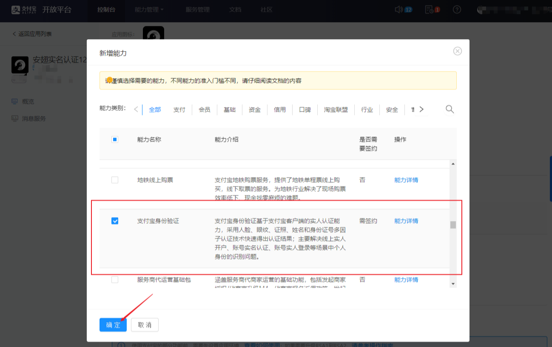Image resolution: width=552 pixels, height=347 pixels.
Task: Open 社区 in top navigation
Action: coord(267,9)
